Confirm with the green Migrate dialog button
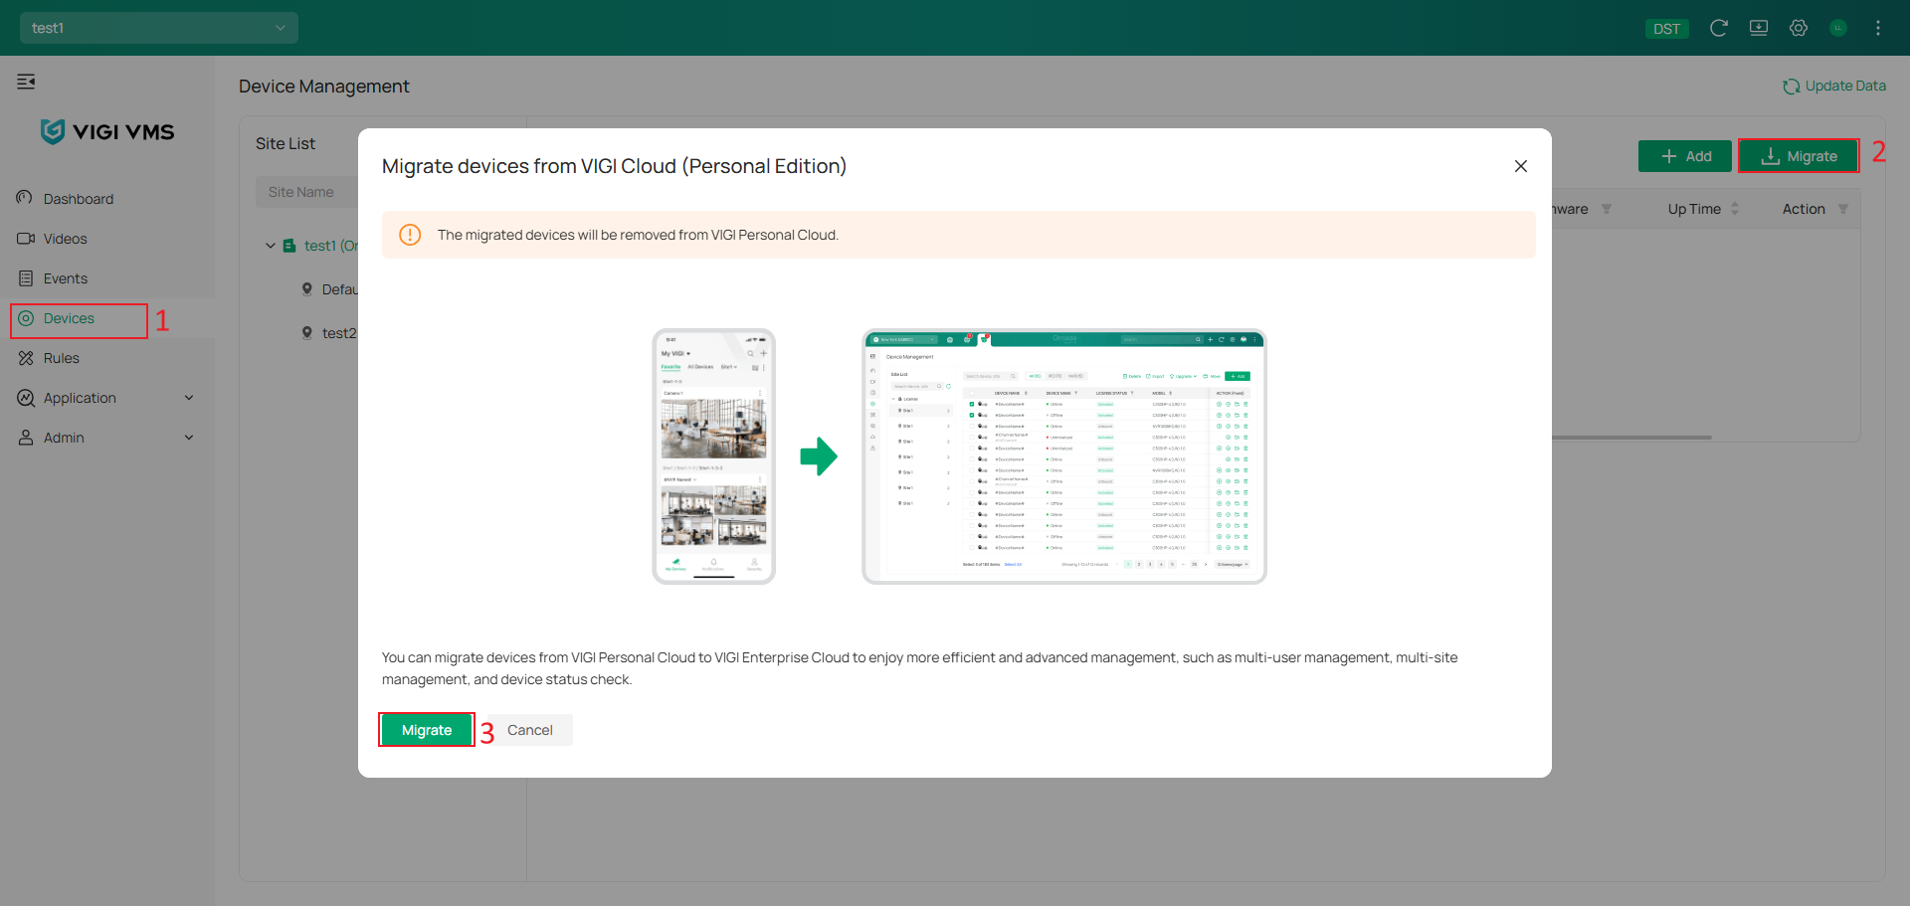The height and width of the screenshot is (906, 1910). click(x=427, y=730)
